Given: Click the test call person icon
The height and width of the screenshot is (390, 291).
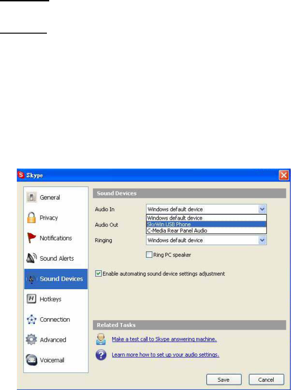Looking at the screenshot, I should point(101,339).
